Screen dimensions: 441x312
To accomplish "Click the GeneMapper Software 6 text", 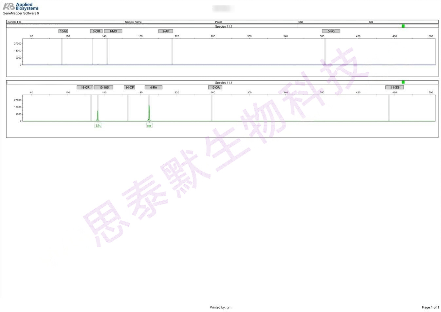I will [21, 13].
